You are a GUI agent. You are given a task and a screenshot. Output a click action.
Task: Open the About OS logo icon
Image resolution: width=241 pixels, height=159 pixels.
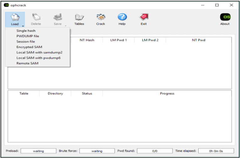point(225,18)
